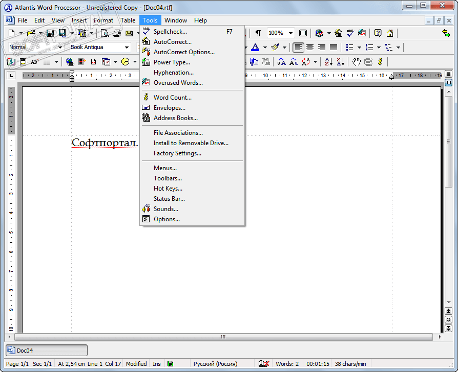The height and width of the screenshot is (372, 458).
Task: Open the Normal style dropdown
Action: pyautogui.click(x=60, y=47)
